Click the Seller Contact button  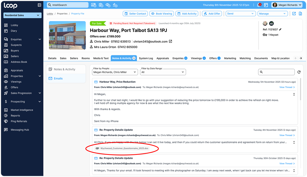(x=135, y=13)
